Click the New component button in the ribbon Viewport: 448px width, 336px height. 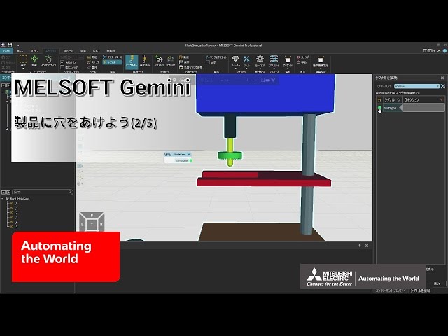point(184,57)
